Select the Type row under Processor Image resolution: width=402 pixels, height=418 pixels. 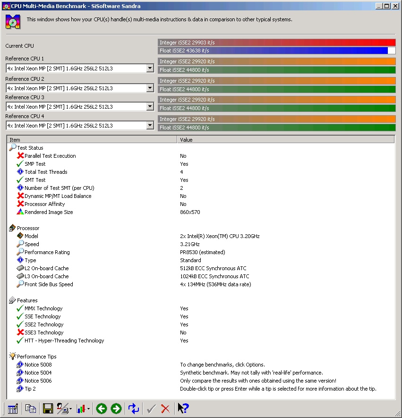coord(200,260)
